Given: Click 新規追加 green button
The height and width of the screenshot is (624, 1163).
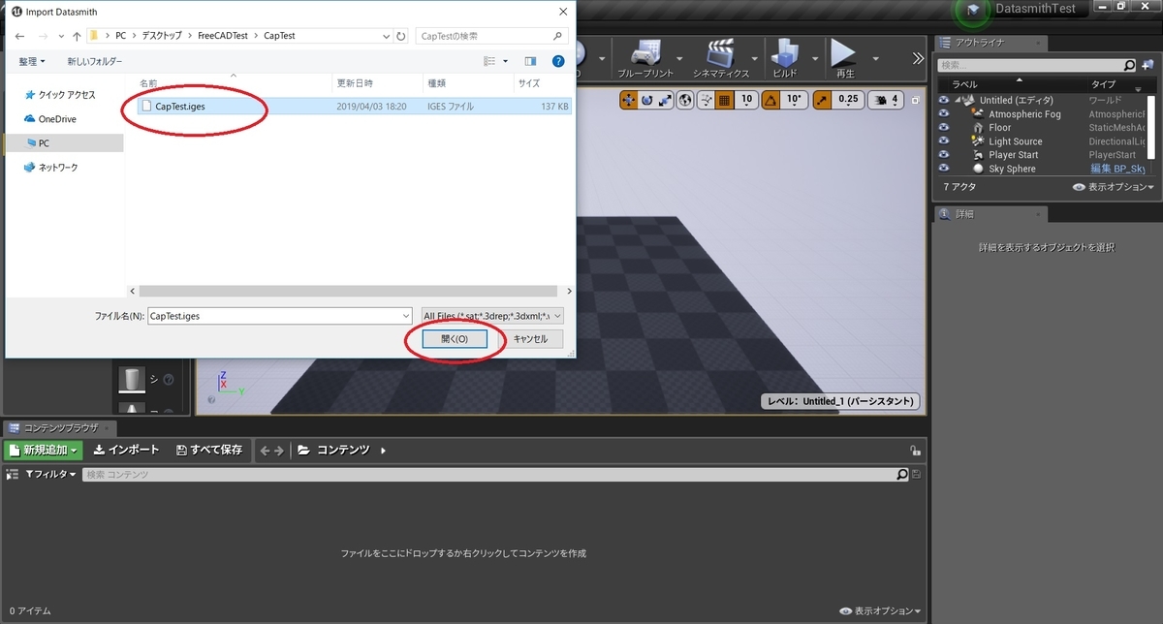Looking at the screenshot, I should (x=43, y=451).
